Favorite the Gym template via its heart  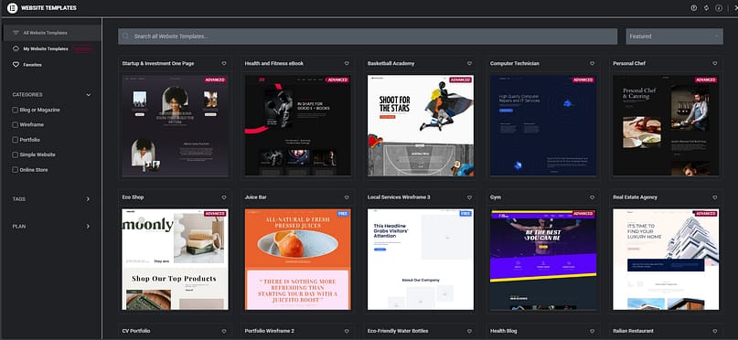(592, 197)
